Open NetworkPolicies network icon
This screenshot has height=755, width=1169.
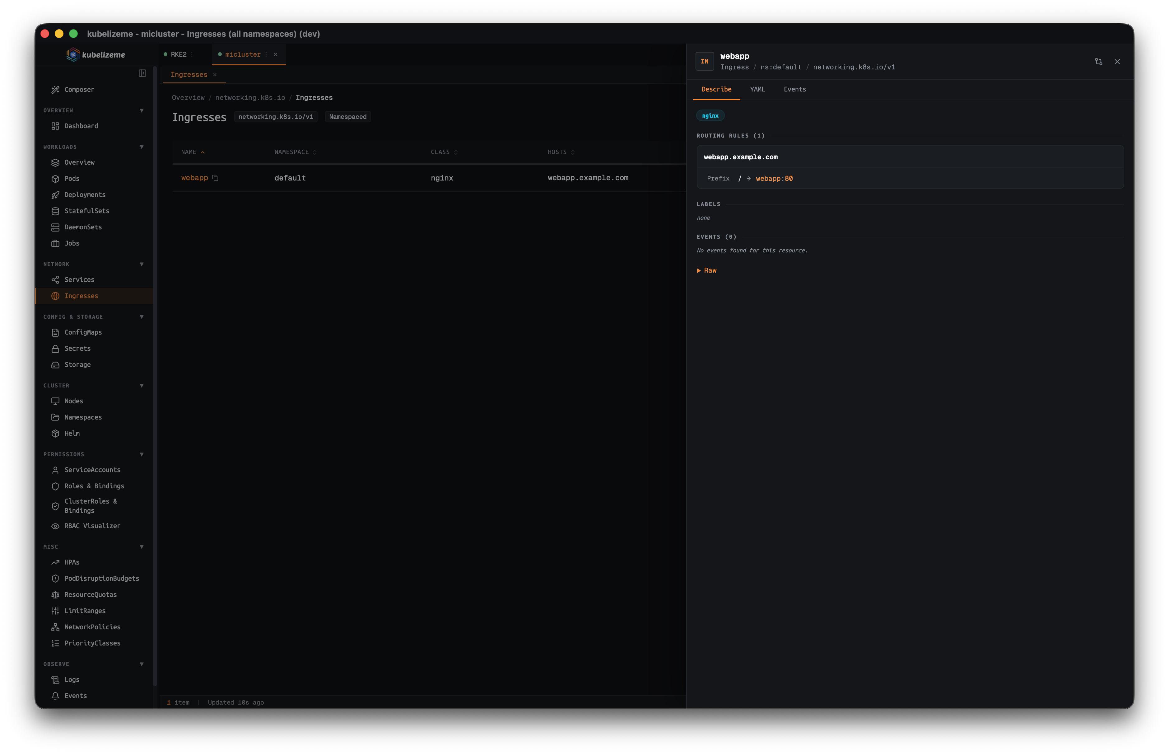tap(55, 627)
